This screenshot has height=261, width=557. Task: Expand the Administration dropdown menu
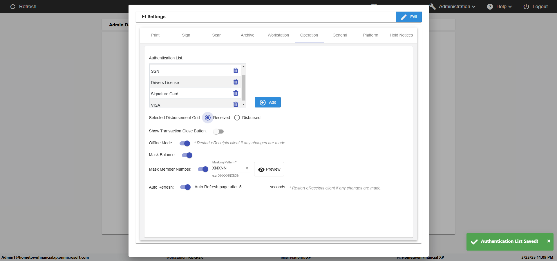coord(454,7)
